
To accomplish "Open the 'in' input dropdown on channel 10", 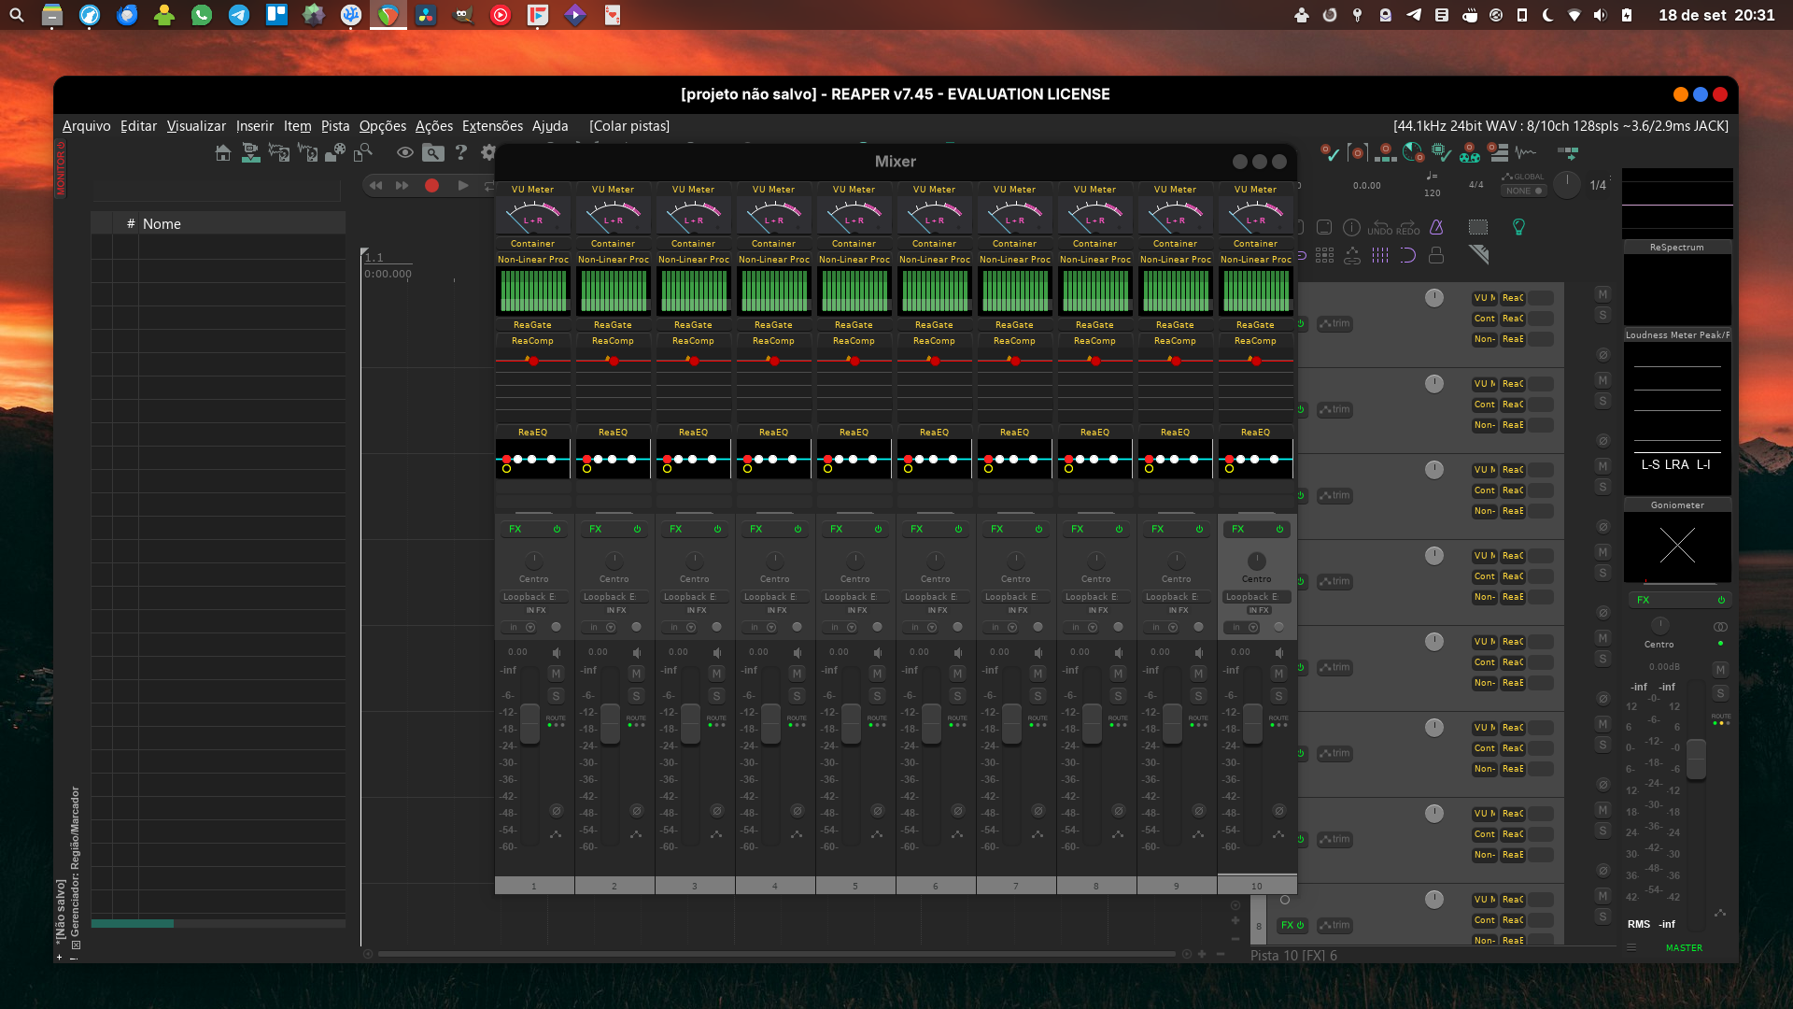I will [x=1243, y=627].
